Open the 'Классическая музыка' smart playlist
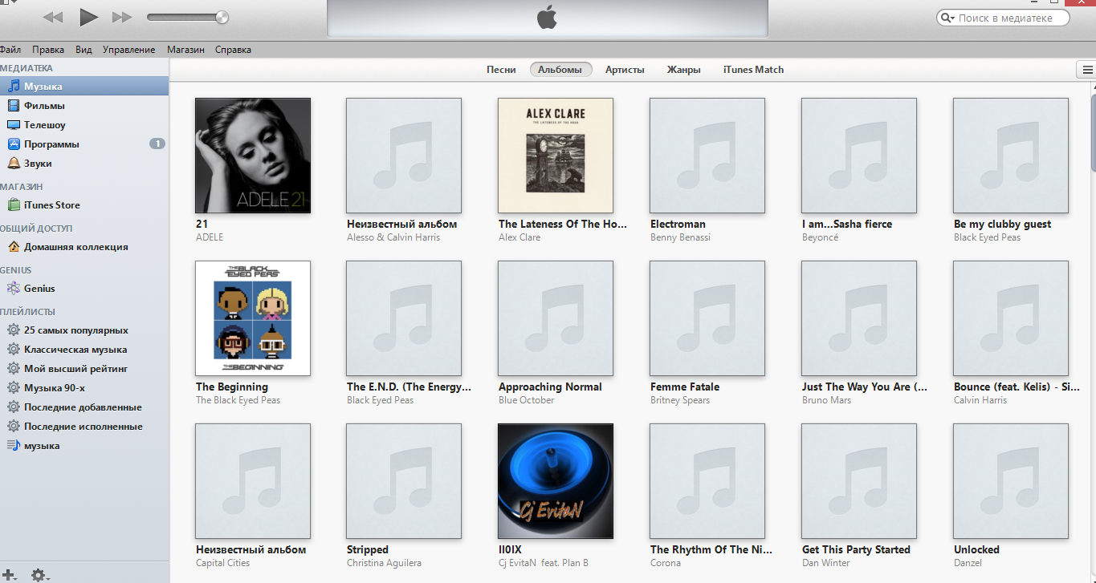1096x583 pixels. tap(84, 349)
